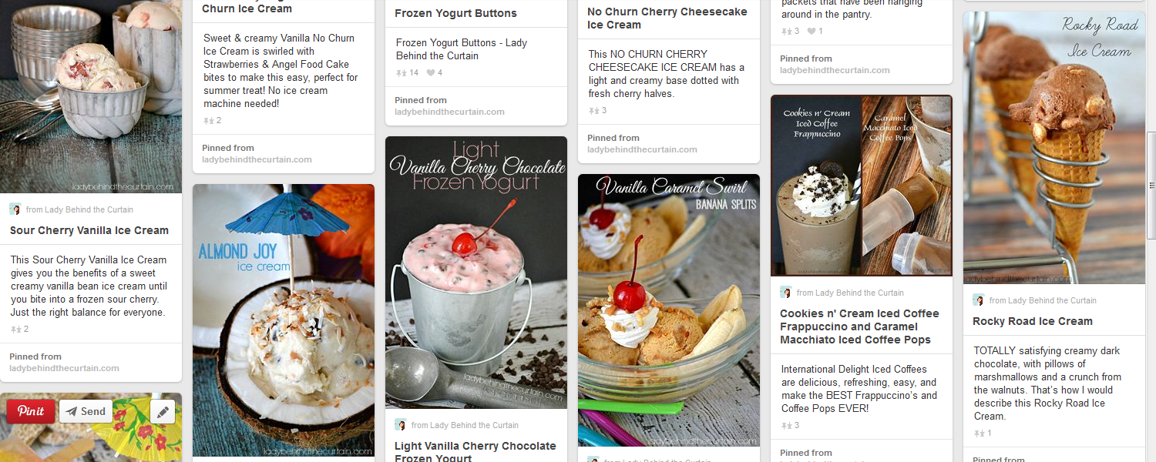Viewport: 1156px width, 462px height.
Task: Click the vertical page scrollbar handle
Action: tap(1152, 185)
